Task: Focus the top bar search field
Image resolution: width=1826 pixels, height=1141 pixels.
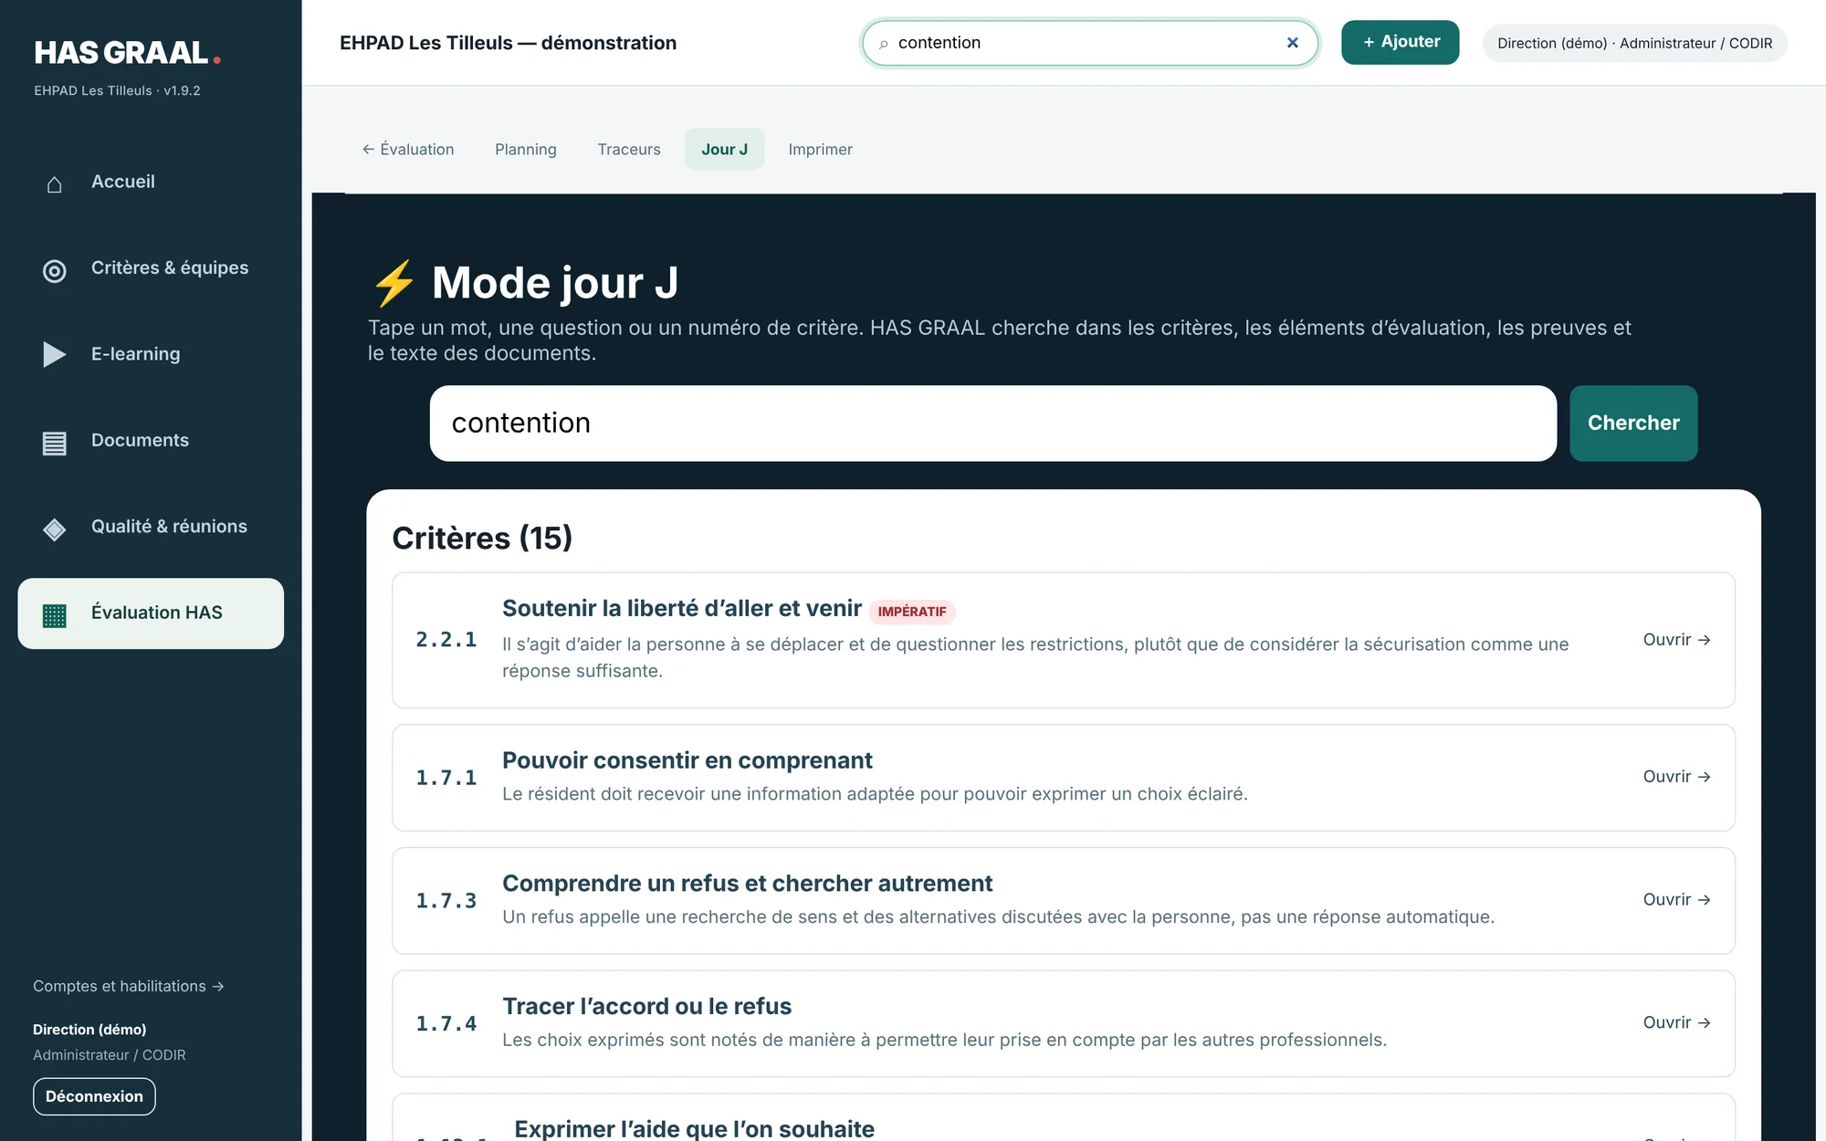Action: (1090, 43)
